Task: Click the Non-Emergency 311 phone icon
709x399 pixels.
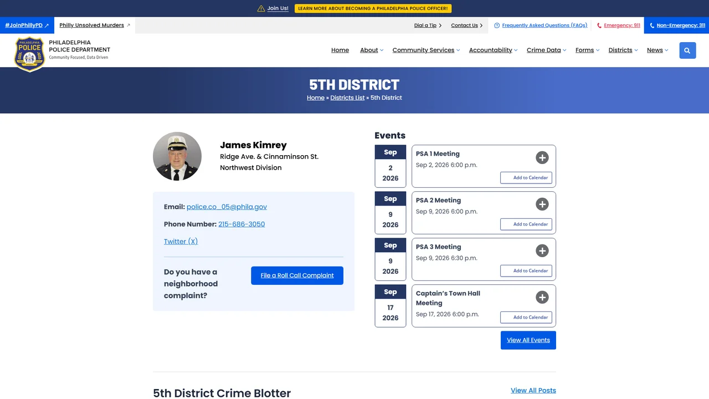Action: coord(652,25)
